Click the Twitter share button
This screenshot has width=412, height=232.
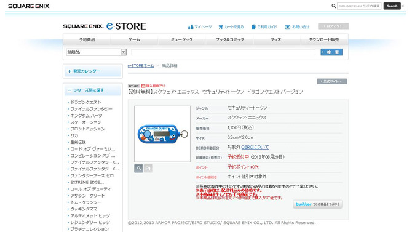[x=318, y=204]
